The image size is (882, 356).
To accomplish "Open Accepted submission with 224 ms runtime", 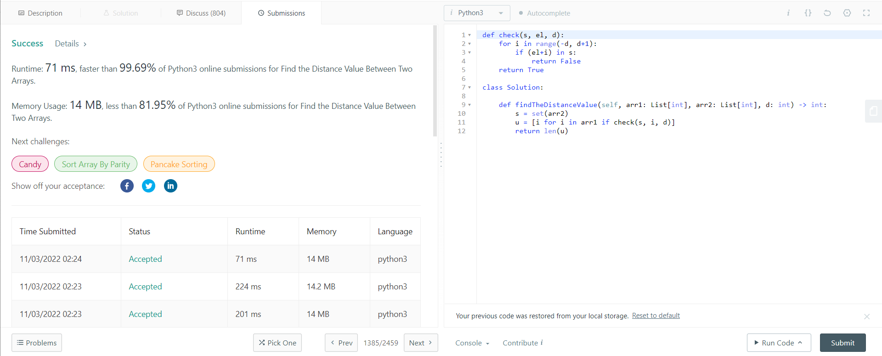I will click(145, 287).
